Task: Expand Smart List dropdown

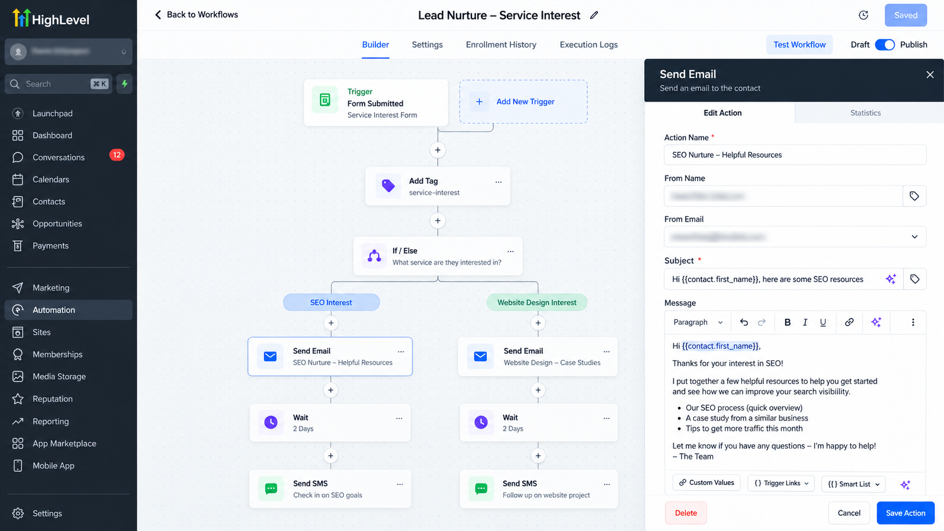Action: (854, 484)
